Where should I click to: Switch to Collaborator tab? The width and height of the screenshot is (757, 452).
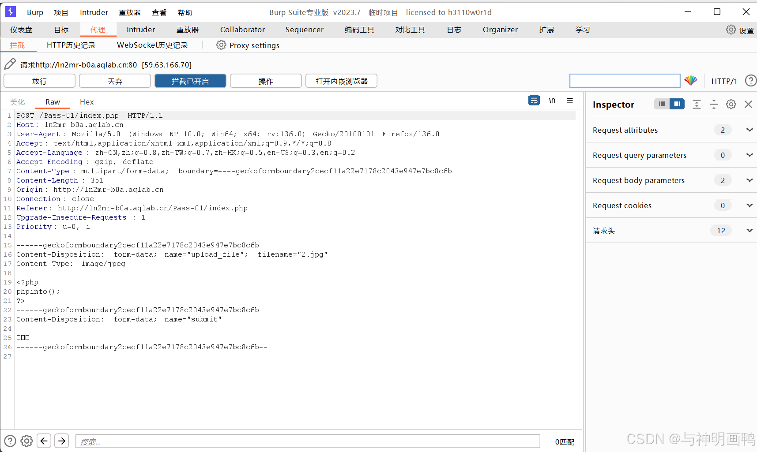coord(242,30)
